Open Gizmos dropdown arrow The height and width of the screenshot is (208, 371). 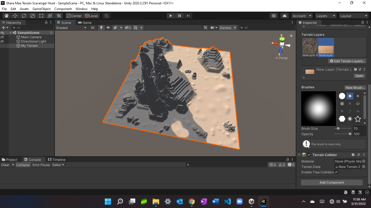(235, 28)
